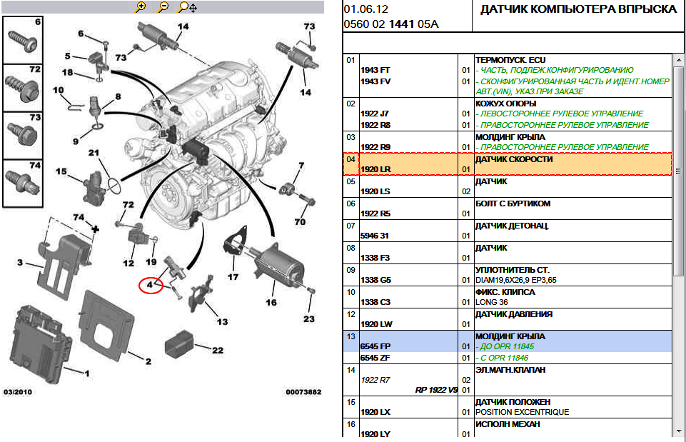Click the ДАТЧИК ПОЛОЖЕН entry
686x442 pixels.
pyautogui.click(x=513, y=402)
